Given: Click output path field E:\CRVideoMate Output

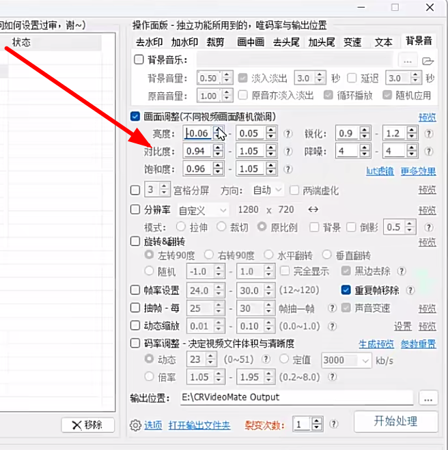Looking at the screenshot, I should point(297,397).
